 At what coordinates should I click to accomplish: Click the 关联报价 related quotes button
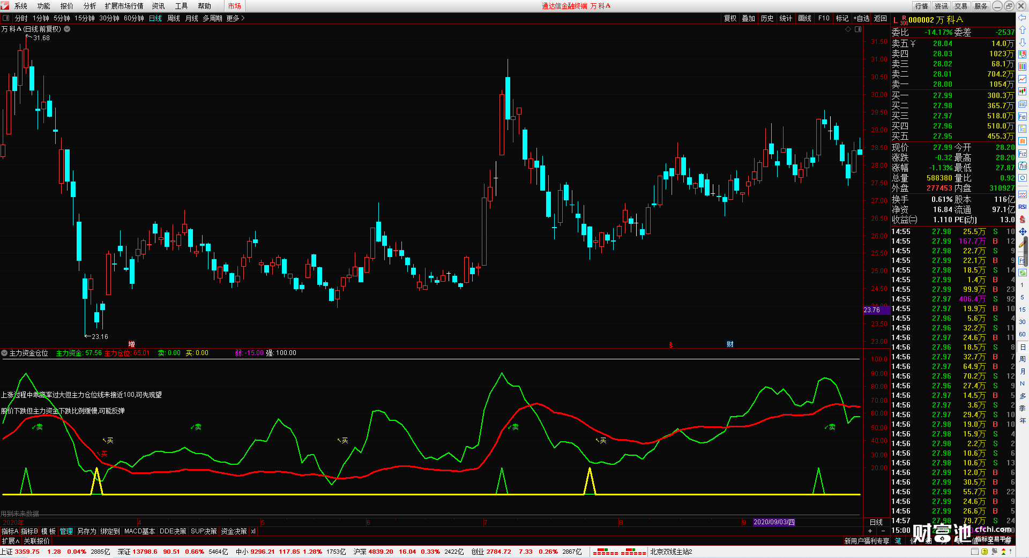pos(36,541)
